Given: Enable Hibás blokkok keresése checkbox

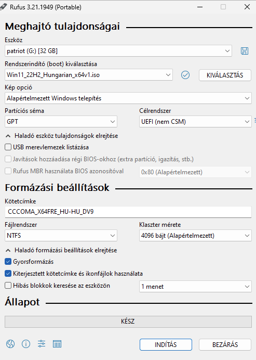Looking at the screenshot, I should (8, 286).
